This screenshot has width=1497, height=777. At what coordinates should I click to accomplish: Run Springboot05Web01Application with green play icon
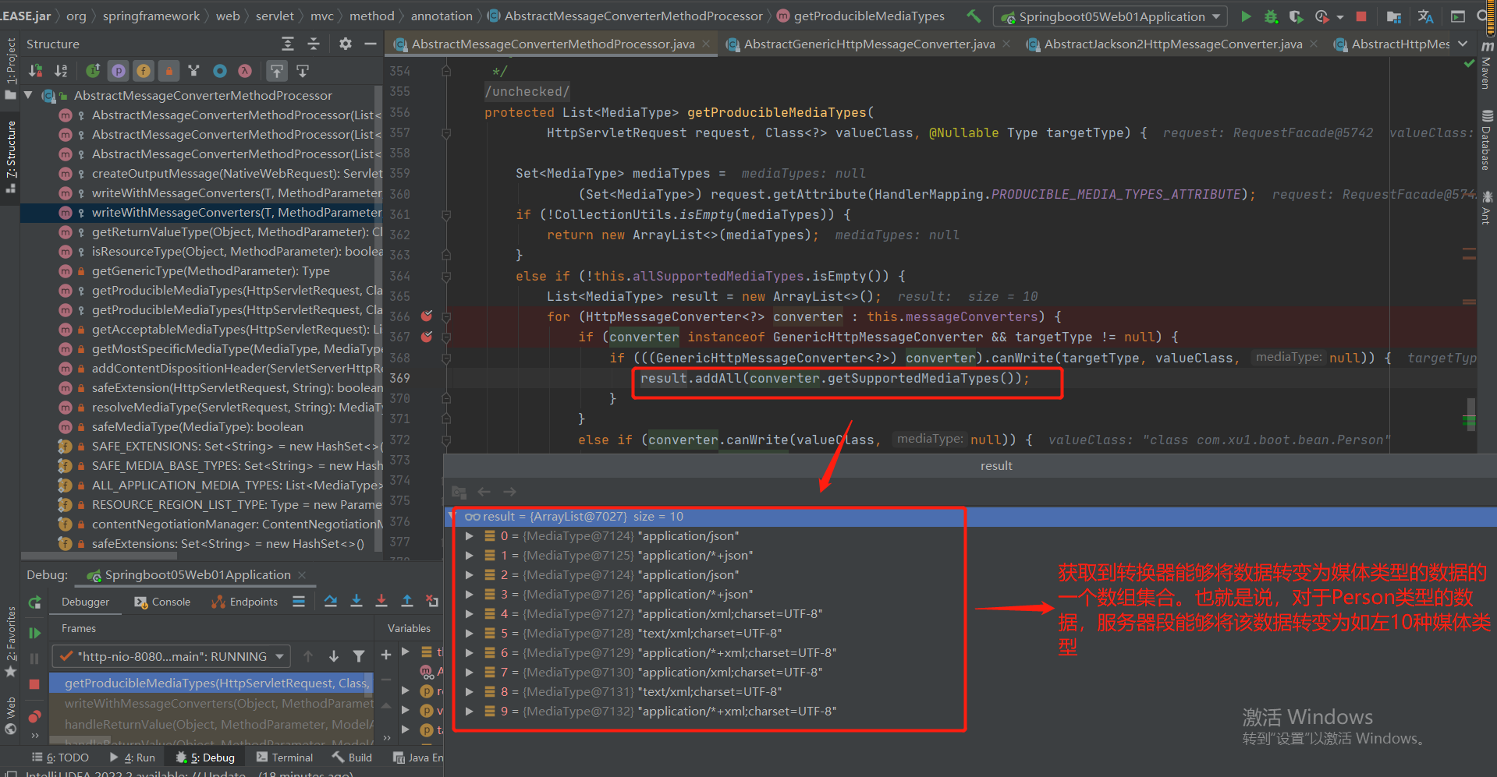[x=1246, y=16]
